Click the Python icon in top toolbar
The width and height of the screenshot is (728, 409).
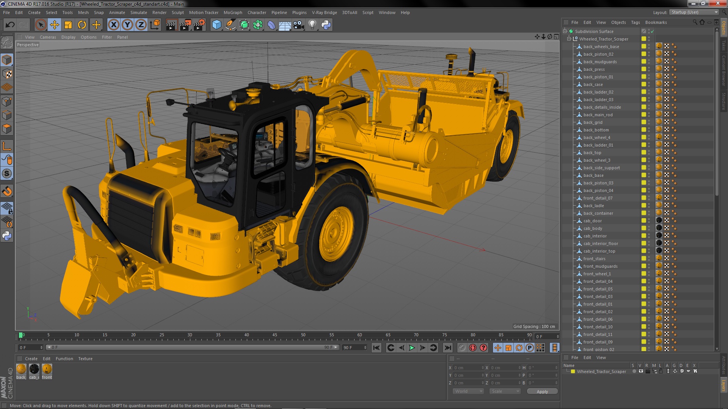pyautogui.click(x=326, y=25)
